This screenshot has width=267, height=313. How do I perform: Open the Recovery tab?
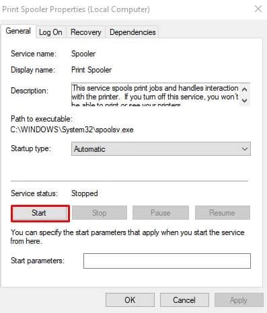tap(86, 32)
